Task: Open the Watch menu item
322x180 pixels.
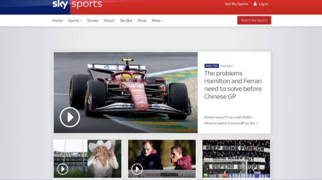Action: click(x=109, y=21)
